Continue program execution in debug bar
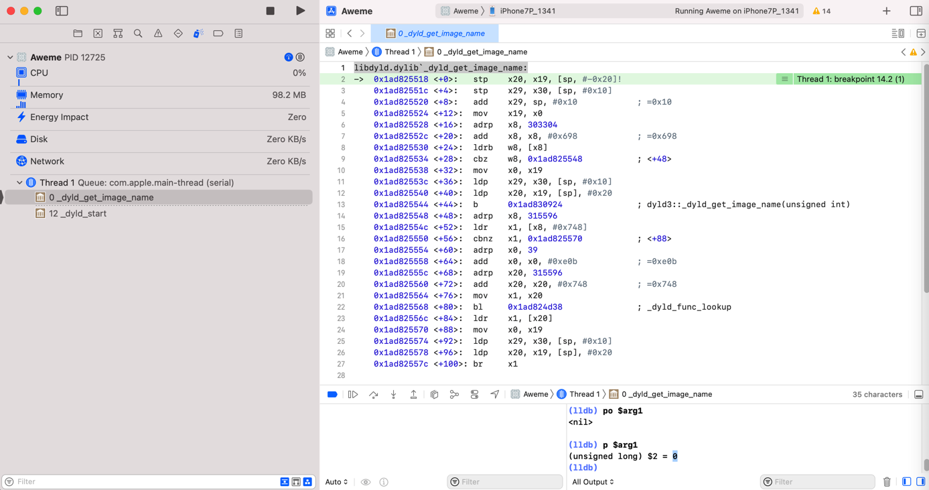 (353, 395)
